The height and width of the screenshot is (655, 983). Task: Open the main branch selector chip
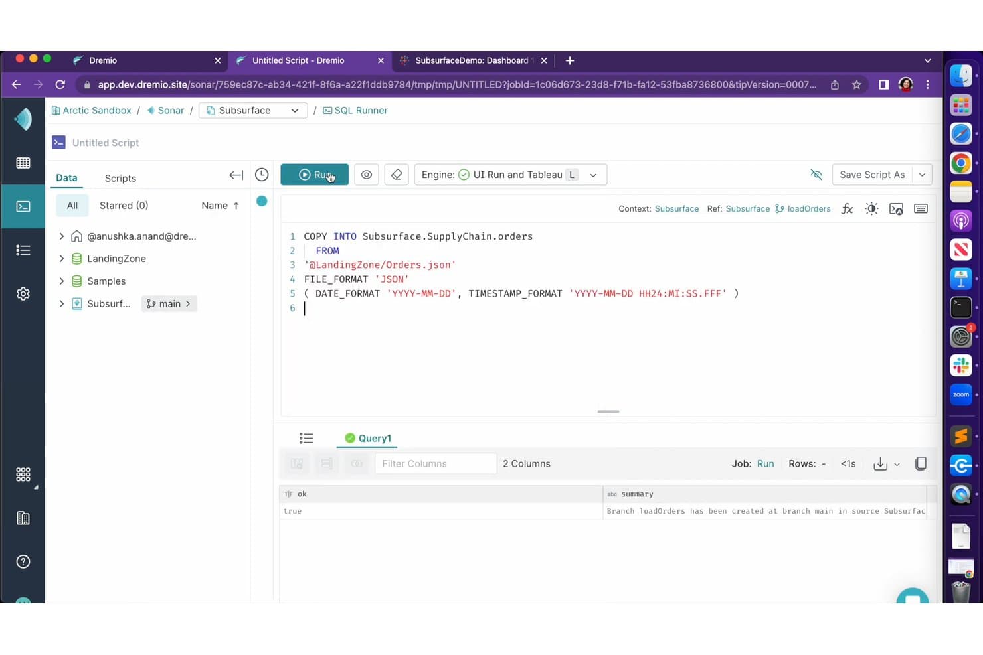pos(169,304)
